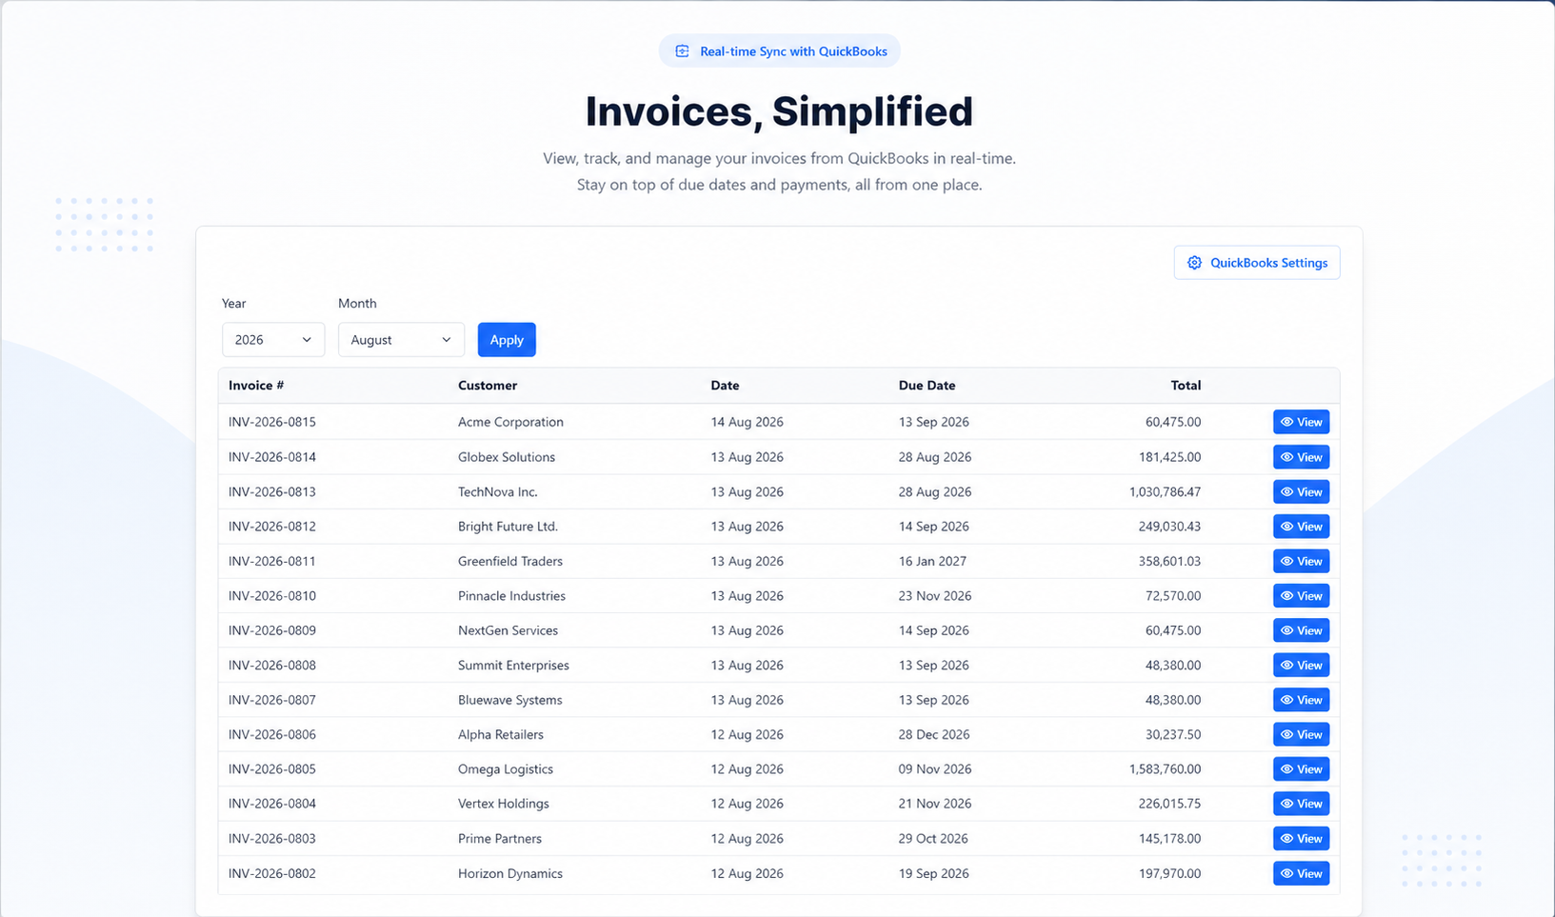Click the gear icon in QuickBooks Settings

(x=1194, y=263)
